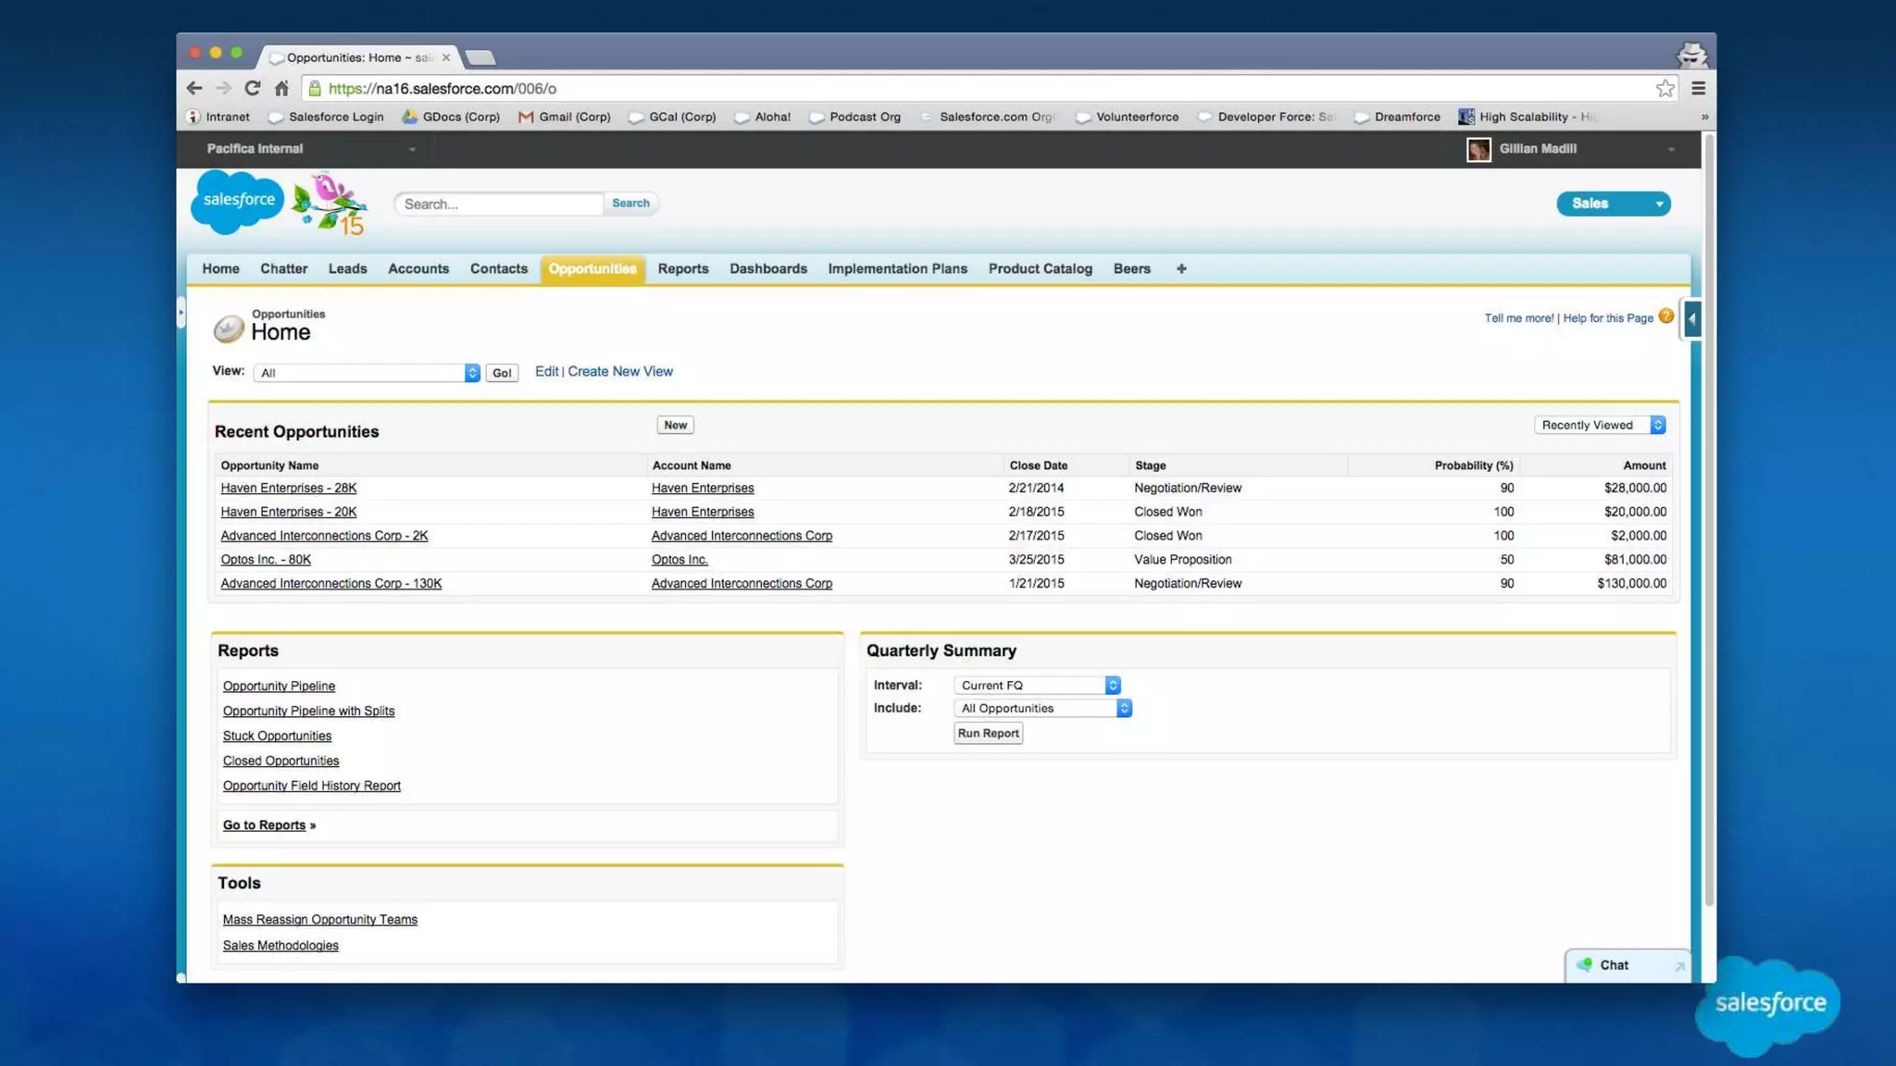Click the Run Report button

[x=988, y=733]
